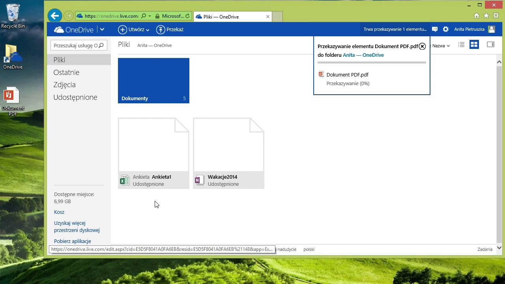Click the 'Anita — OneDrive' breadcrumb
The image size is (505, 284).
click(154, 45)
